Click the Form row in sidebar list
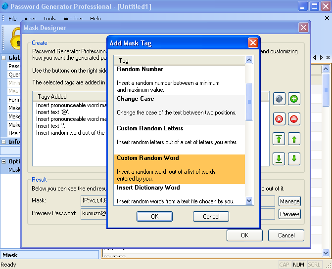 point(14,100)
